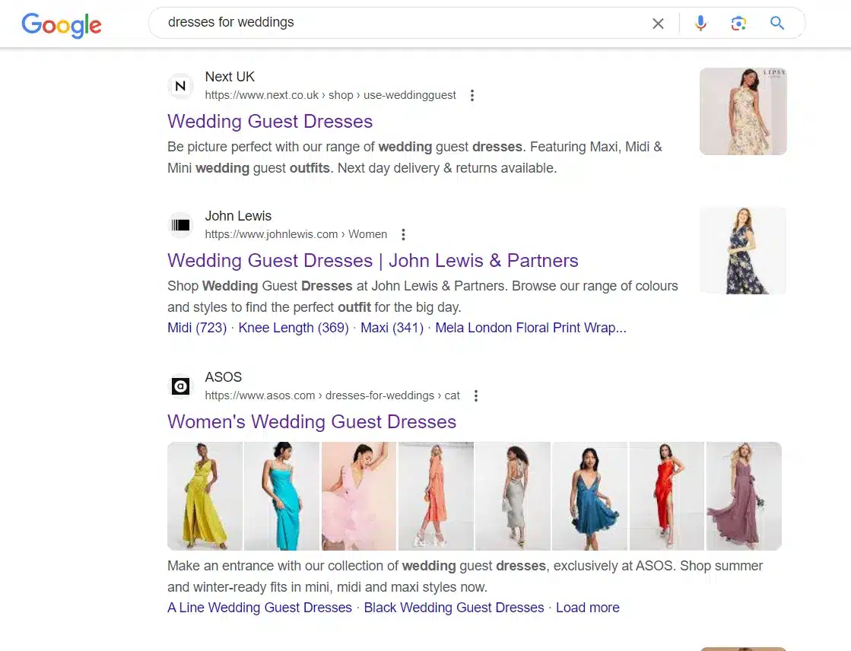Click the pink tulle dress image

point(359,496)
